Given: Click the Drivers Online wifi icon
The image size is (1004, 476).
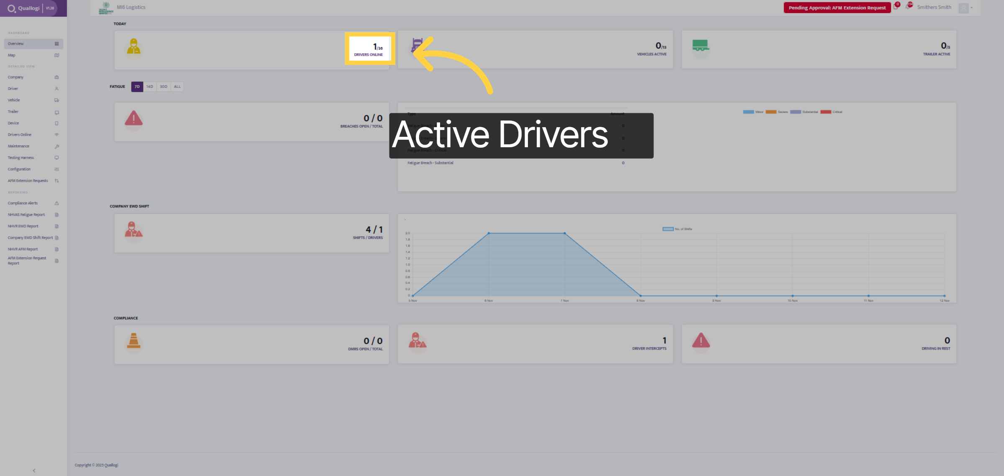Looking at the screenshot, I should tap(56, 135).
